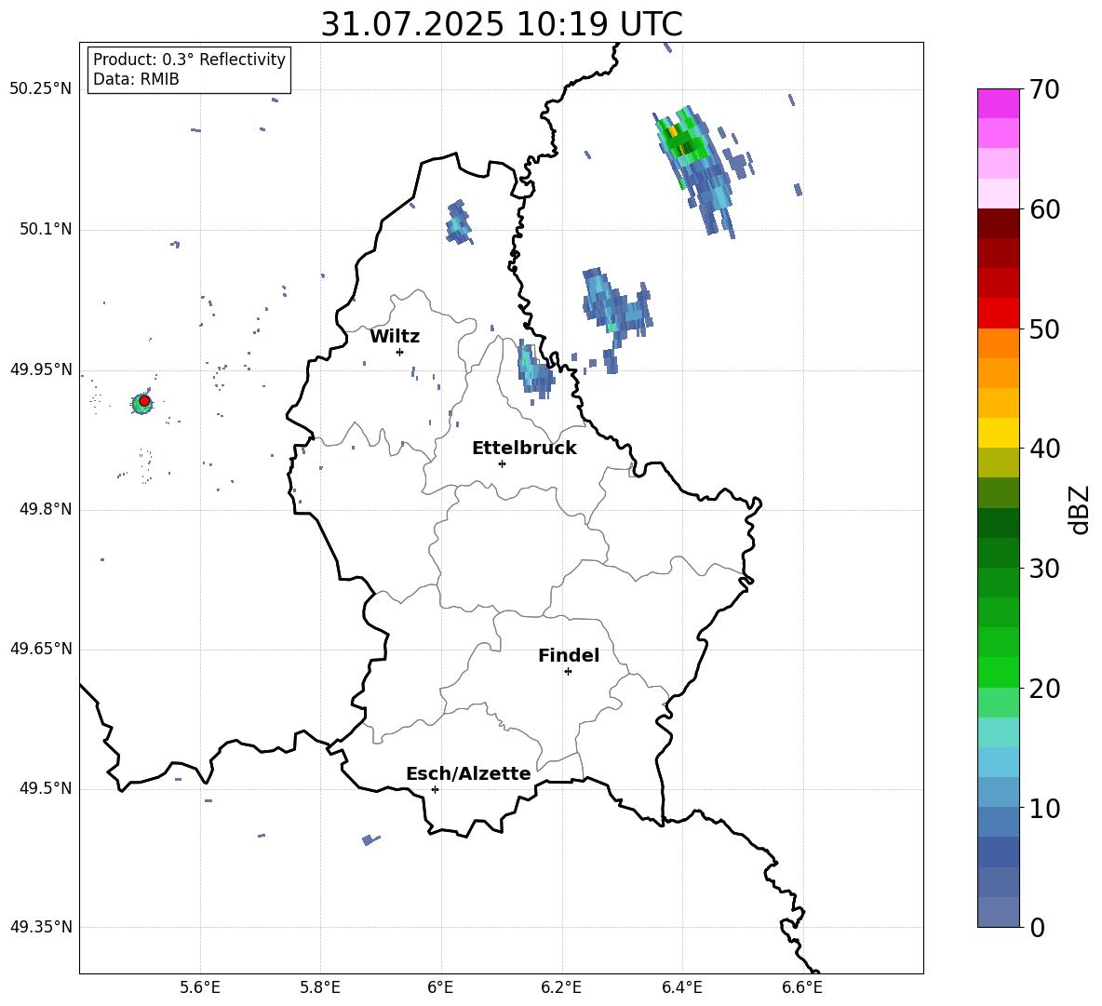The height and width of the screenshot is (1006, 1102).
Task: Click the colorbar tick label 30
Action: tap(1044, 569)
